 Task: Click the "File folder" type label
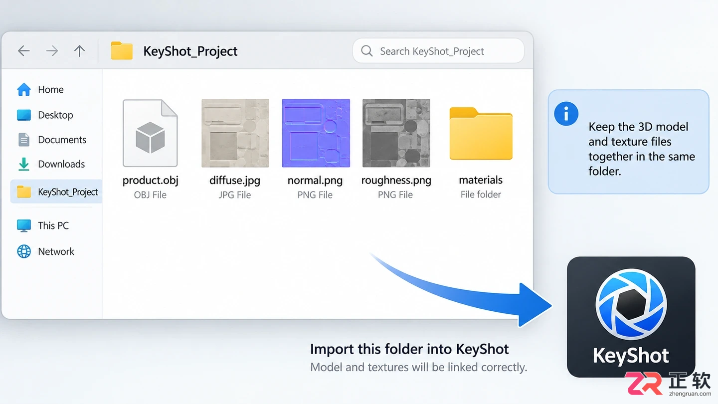481,195
